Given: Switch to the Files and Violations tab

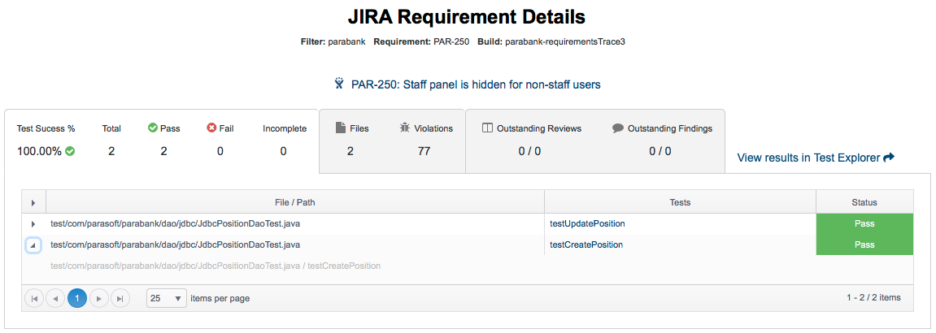Looking at the screenshot, I should click(x=392, y=141).
